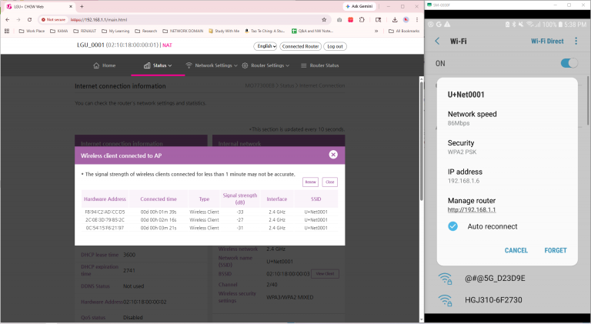Open the Chrome downloads icon
This screenshot has width=591, height=324.
click(395, 19)
